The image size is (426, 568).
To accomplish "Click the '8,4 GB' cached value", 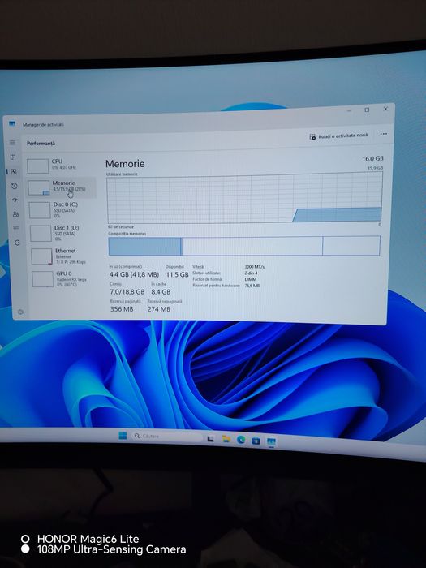I will pos(161,291).
